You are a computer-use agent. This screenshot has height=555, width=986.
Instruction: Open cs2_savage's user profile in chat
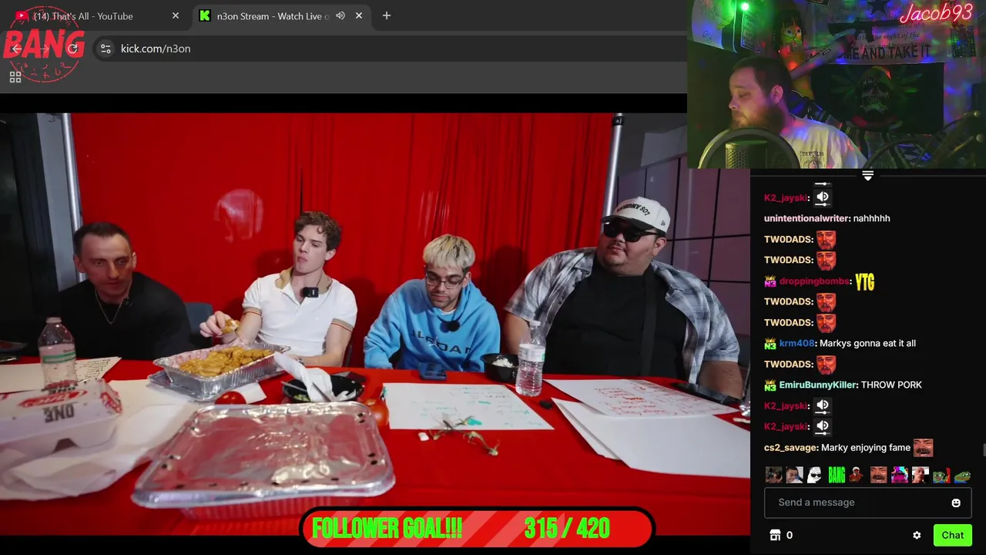pyautogui.click(x=790, y=447)
